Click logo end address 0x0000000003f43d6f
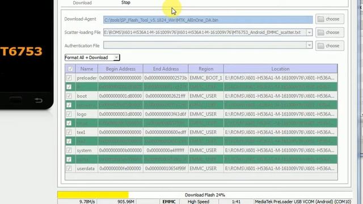Screen dimensions: 363x204 (166, 114)
